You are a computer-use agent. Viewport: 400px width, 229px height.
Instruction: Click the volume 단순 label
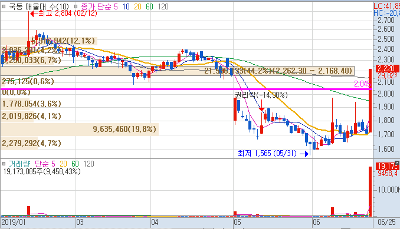(41, 164)
